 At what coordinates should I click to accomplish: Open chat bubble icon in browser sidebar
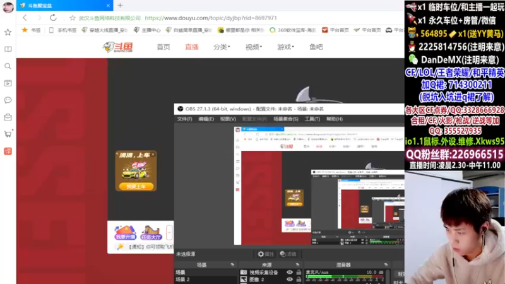8,100
